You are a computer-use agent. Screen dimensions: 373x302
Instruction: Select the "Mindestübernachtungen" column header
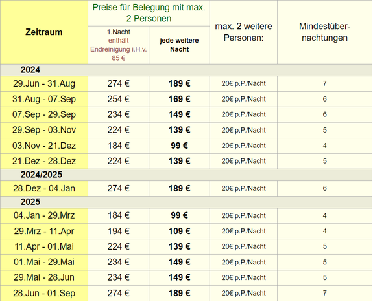tap(325, 32)
